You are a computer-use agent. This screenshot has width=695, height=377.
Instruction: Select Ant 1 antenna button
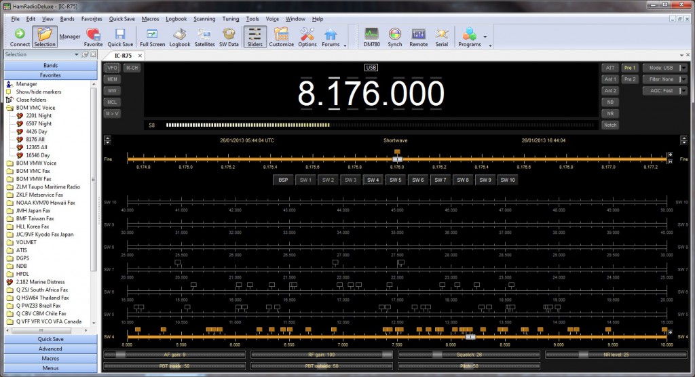point(610,79)
